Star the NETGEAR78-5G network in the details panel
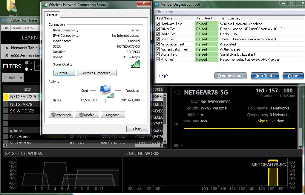Screen dimensions: 305x195 177,92
